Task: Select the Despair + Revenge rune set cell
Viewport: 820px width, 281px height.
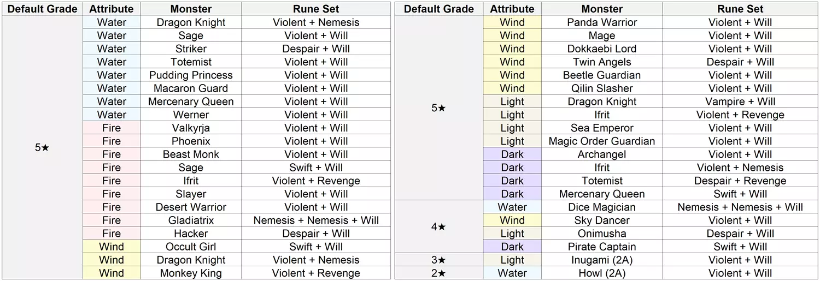Action: [x=740, y=181]
